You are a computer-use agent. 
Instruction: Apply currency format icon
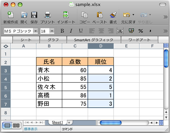click(x=131, y=31)
